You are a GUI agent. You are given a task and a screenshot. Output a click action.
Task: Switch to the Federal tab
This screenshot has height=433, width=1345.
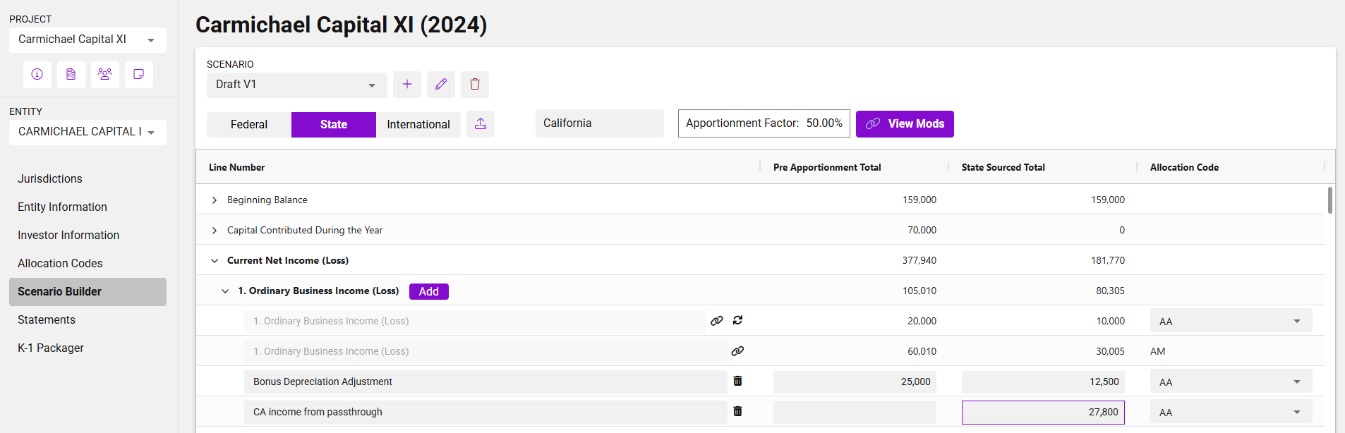[249, 125]
